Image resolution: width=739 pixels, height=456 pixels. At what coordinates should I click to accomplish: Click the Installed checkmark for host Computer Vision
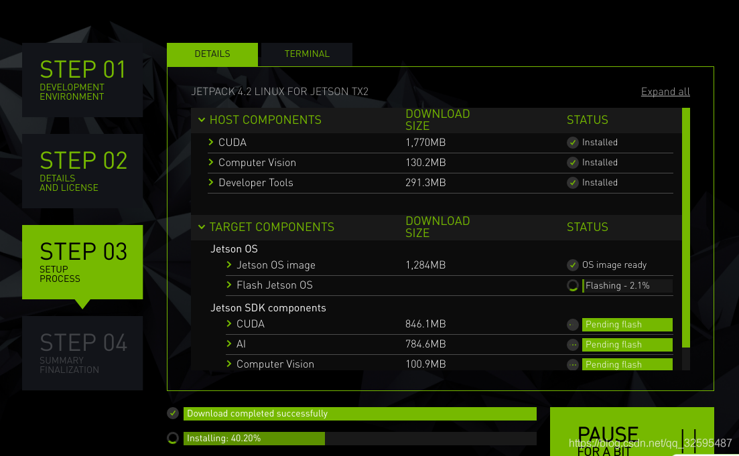pos(573,163)
